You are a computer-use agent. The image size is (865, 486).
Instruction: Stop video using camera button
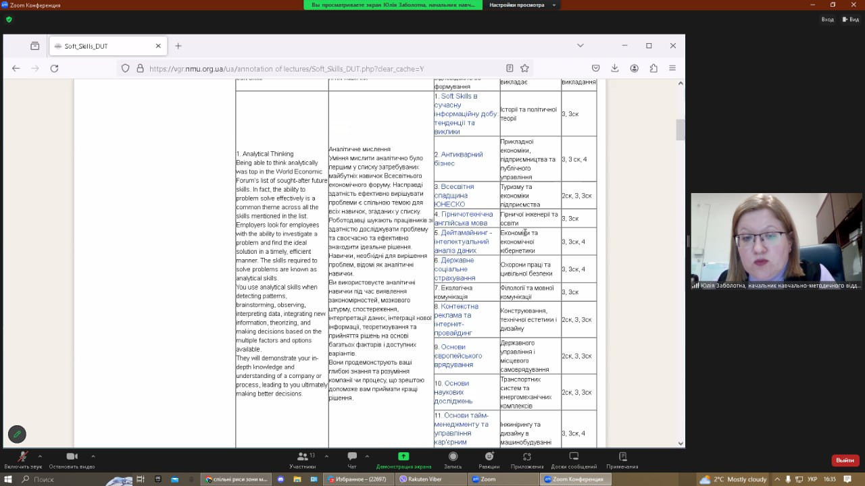point(72,457)
